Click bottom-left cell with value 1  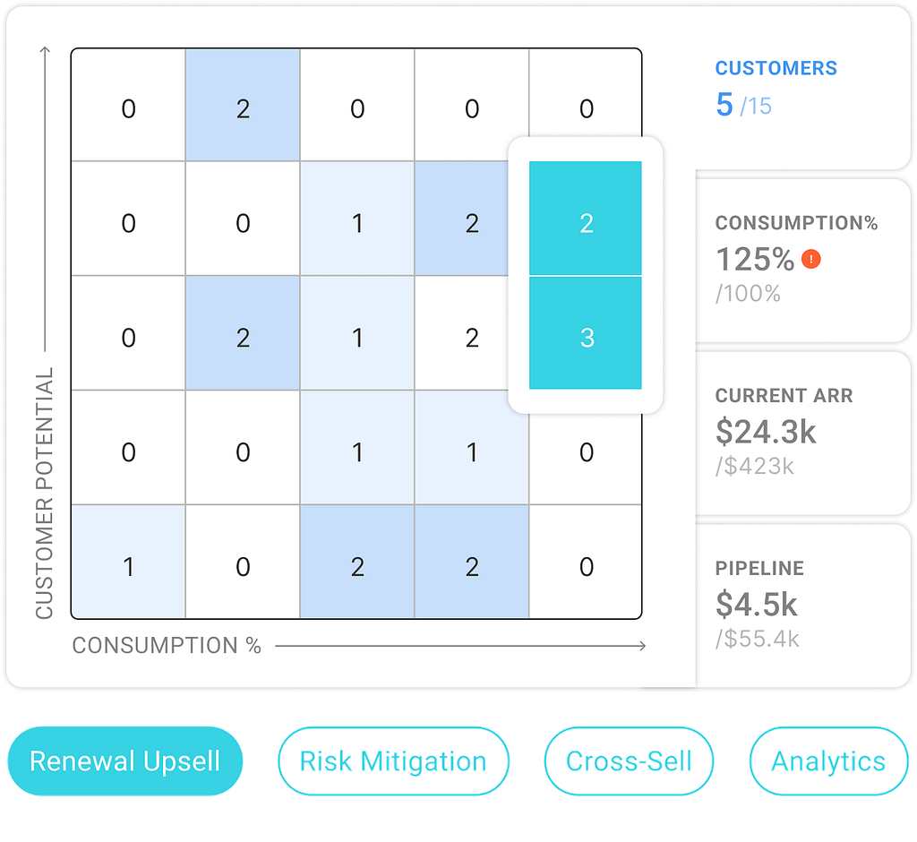[129, 562]
